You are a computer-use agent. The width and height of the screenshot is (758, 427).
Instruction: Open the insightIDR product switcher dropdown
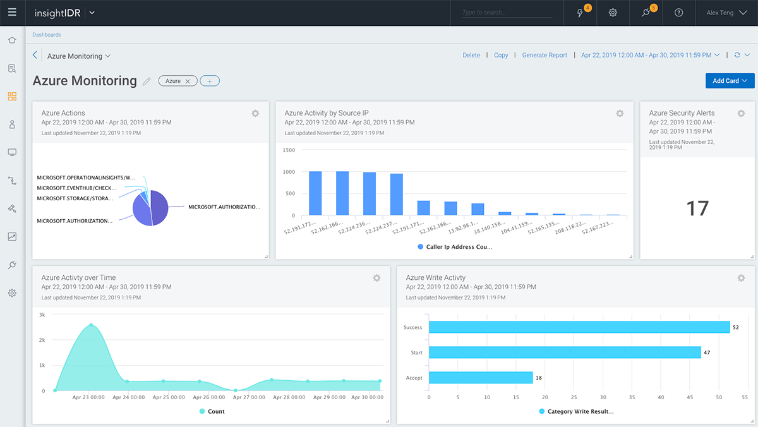click(x=92, y=13)
